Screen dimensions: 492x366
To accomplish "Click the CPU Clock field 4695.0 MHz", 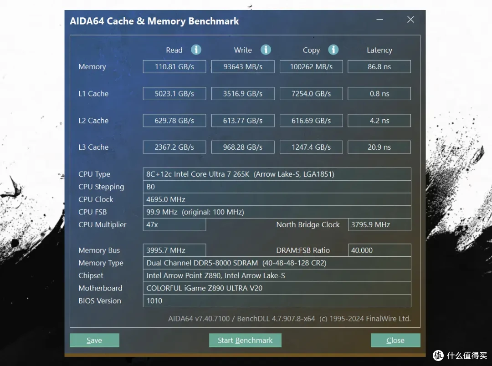I will click(x=277, y=199).
